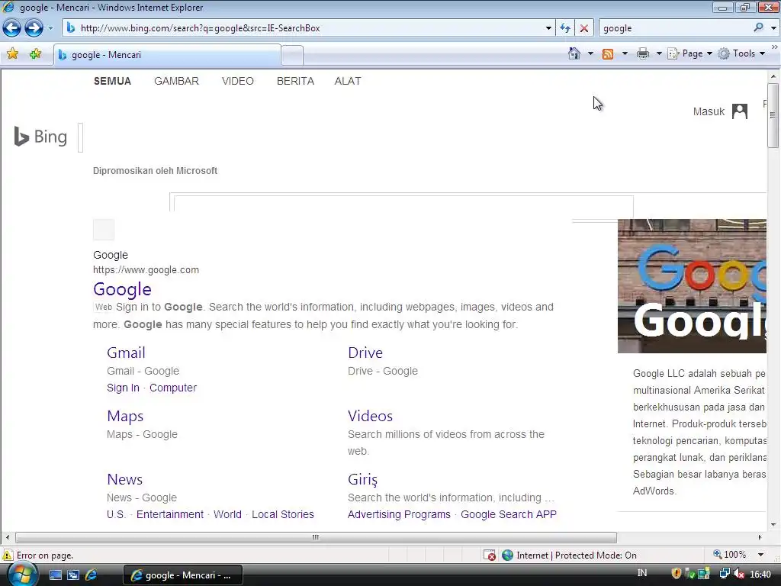
Task: Click the Bing logo
Action: [x=40, y=137]
